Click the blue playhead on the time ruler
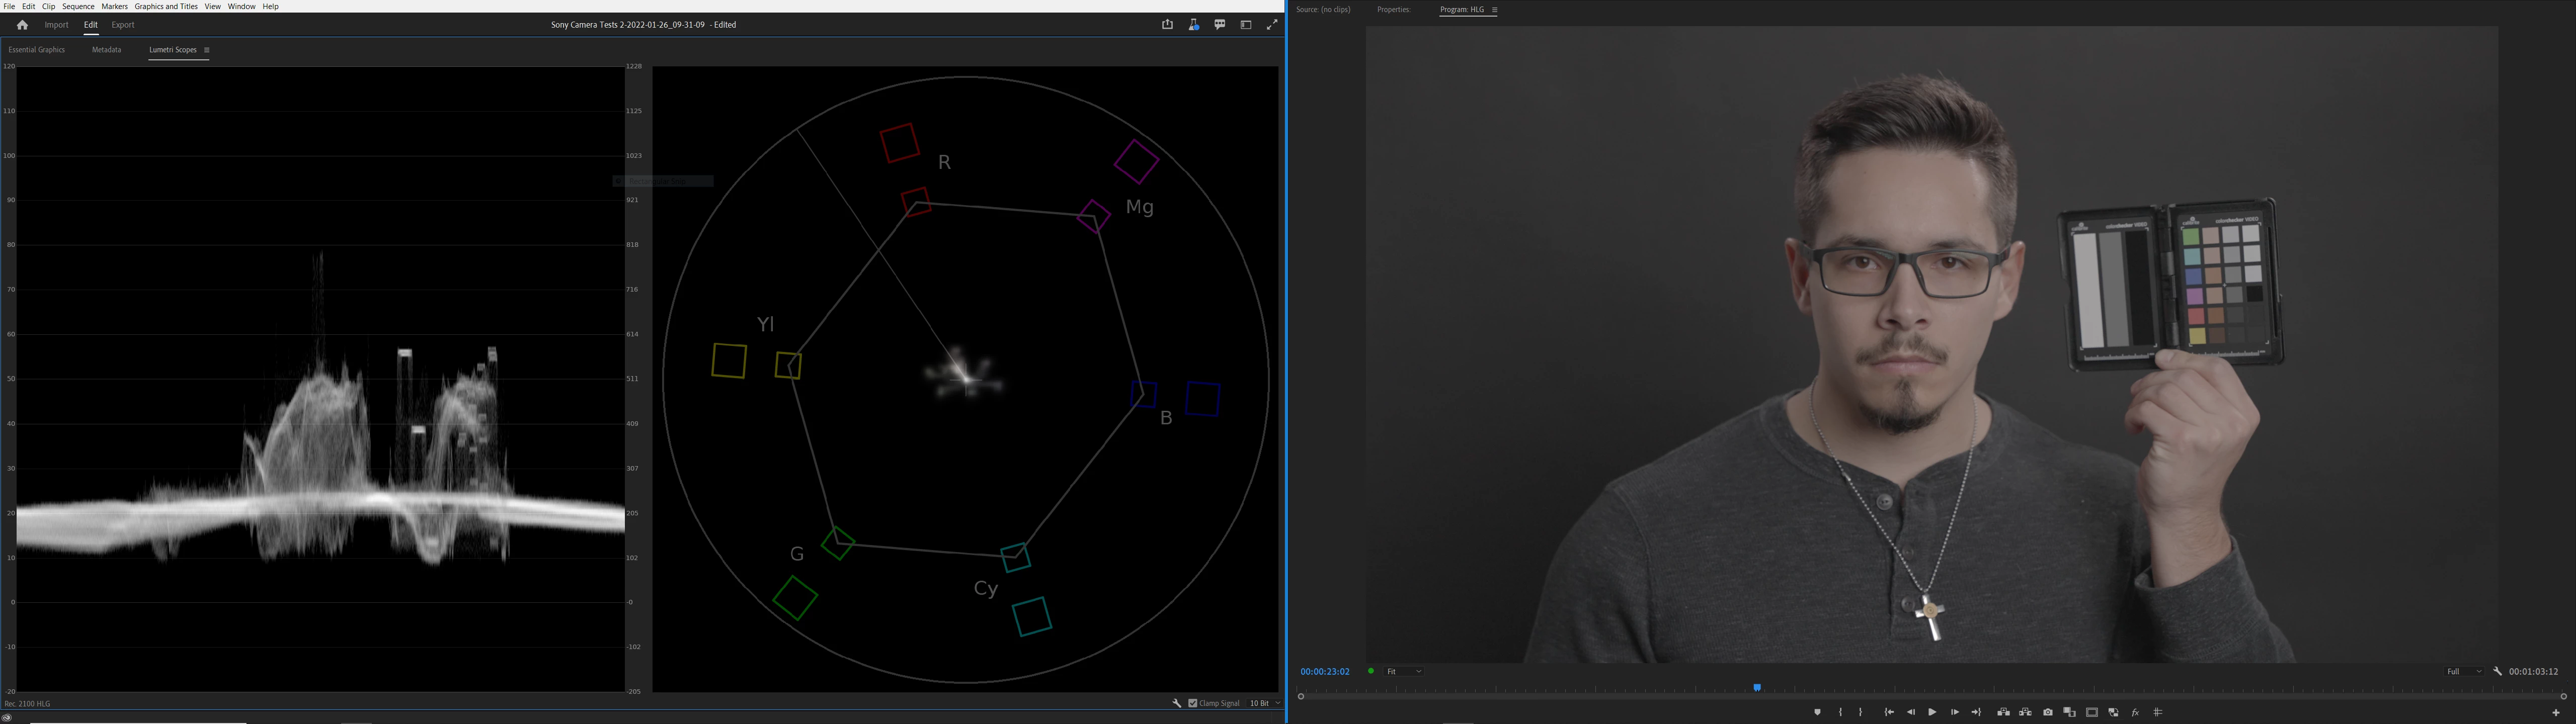2576x724 pixels. (1757, 688)
